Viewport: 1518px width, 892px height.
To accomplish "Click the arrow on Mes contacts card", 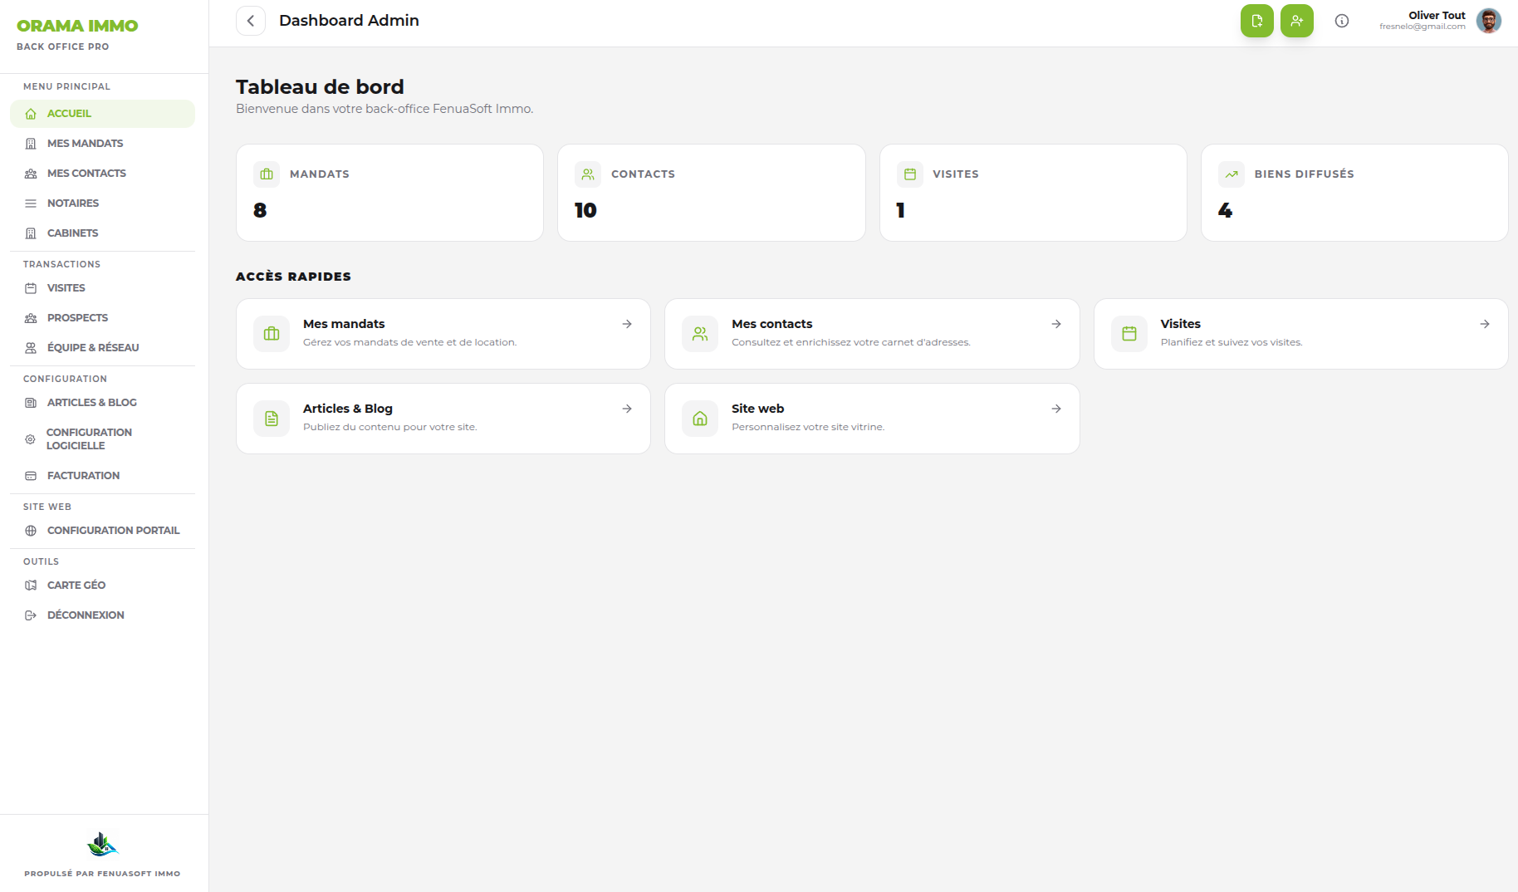I will pyautogui.click(x=1056, y=324).
